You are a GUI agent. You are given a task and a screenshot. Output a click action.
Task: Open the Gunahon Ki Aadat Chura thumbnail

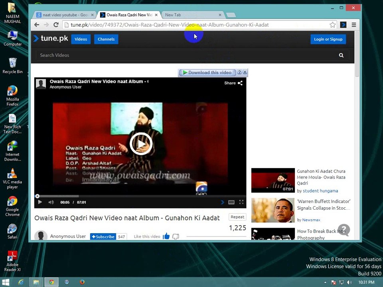[x=273, y=180]
